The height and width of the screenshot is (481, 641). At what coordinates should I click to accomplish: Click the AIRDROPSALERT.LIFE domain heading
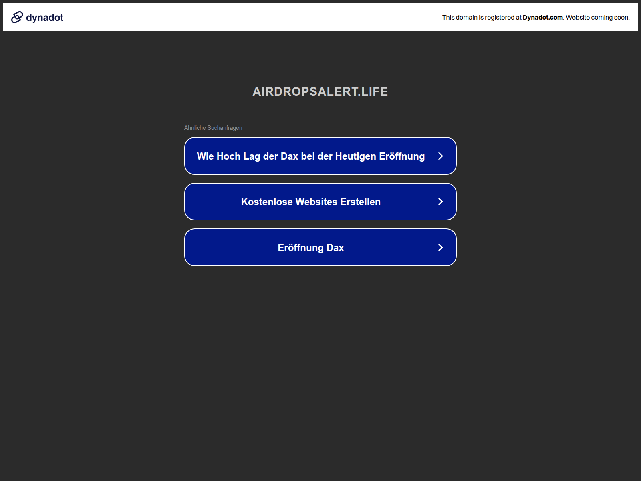click(x=320, y=91)
